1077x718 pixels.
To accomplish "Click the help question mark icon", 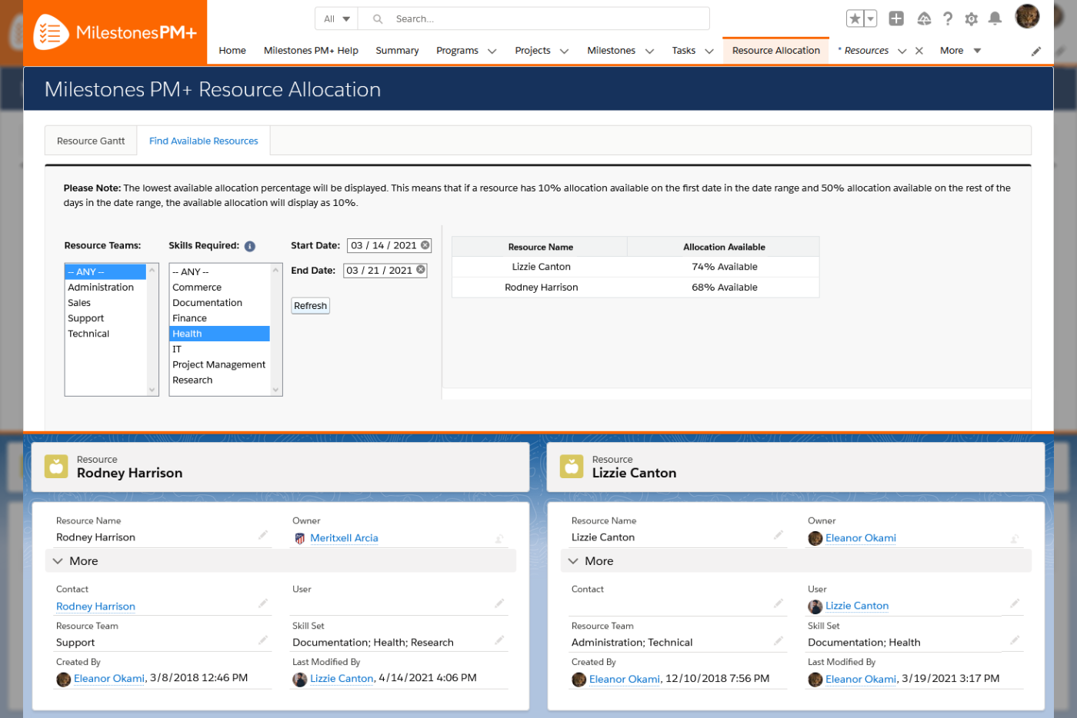I will pyautogui.click(x=947, y=18).
